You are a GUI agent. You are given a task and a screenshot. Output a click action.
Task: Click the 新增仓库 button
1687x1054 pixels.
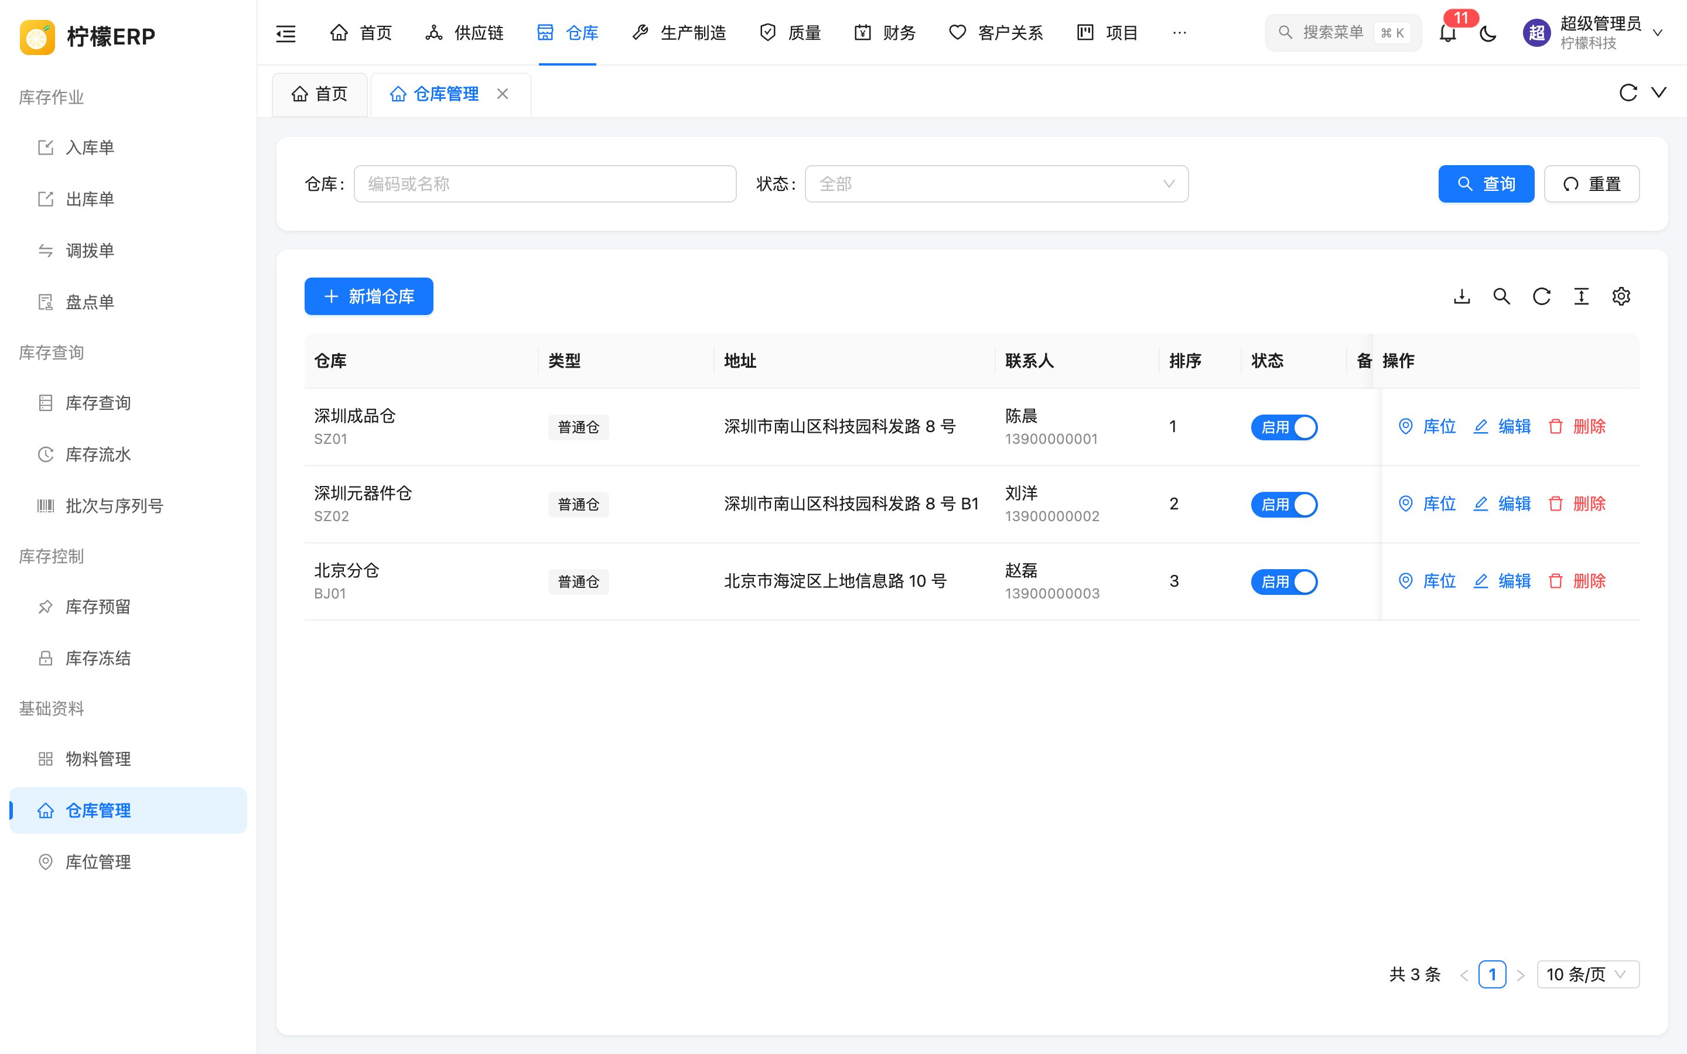(369, 296)
